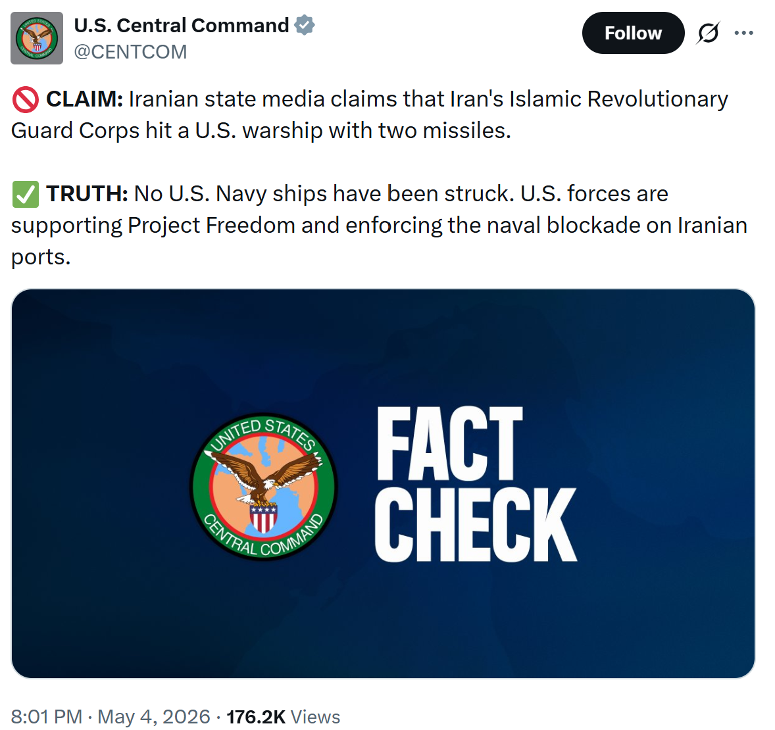The height and width of the screenshot is (730, 775).
Task: Click the bold CLAIM: label
Action: click(84, 99)
